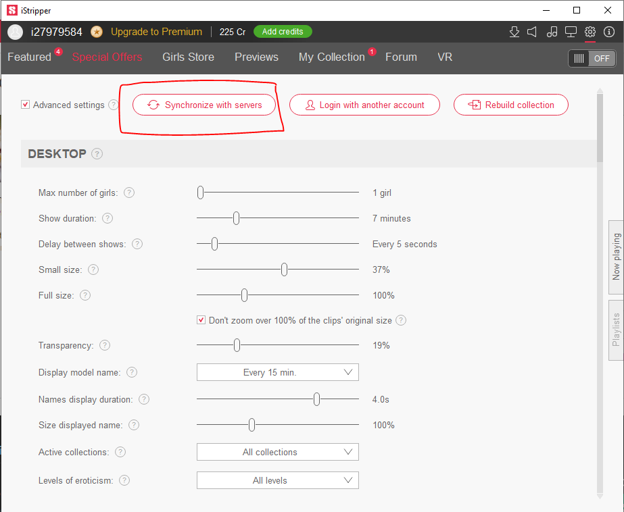Open the Special Offers tab
This screenshot has width=624, height=512.
click(107, 57)
